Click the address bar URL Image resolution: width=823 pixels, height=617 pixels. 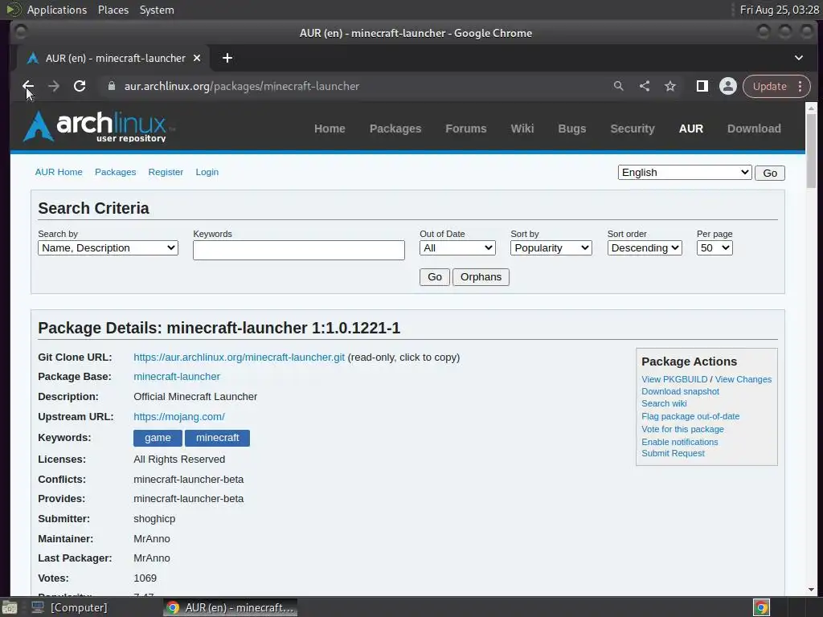tap(242, 86)
